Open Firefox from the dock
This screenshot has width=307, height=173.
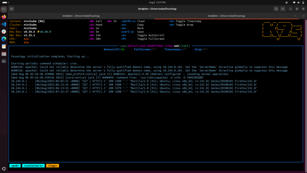point(4,17)
